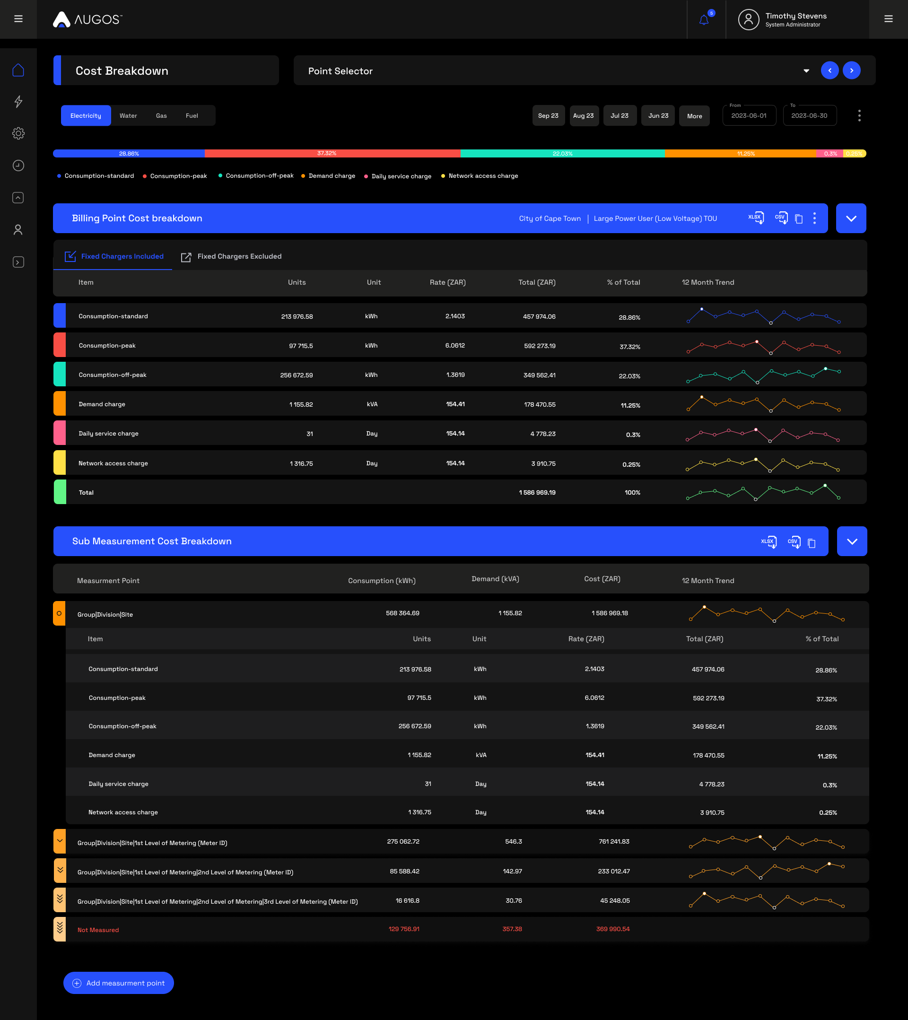908x1020 pixels.
Task: Collapse the Billing Point Cost breakdown section
Action: pos(851,218)
